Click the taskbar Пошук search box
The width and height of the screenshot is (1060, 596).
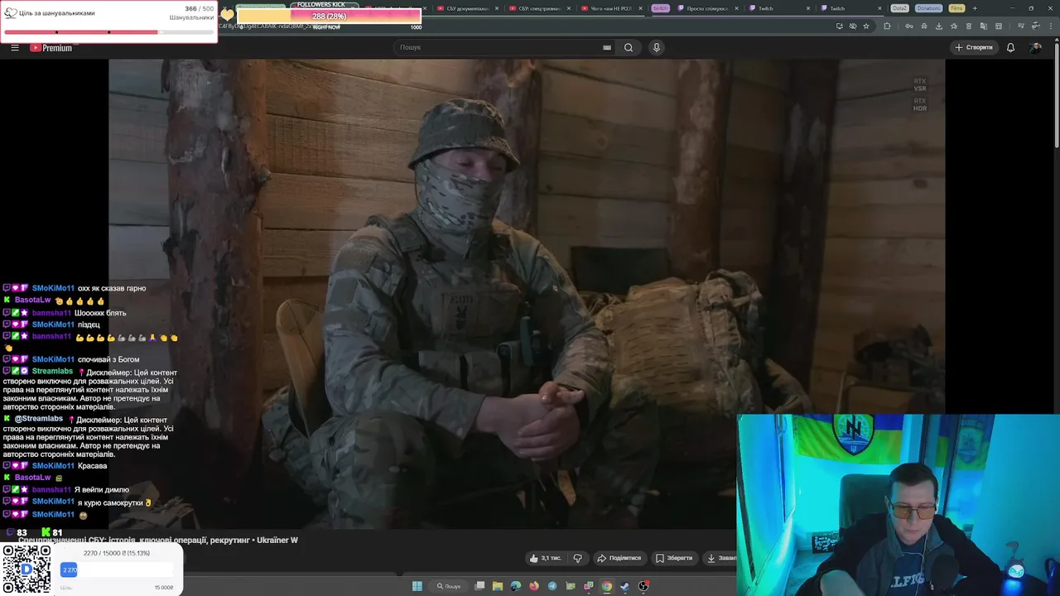click(x=449, y=586)
